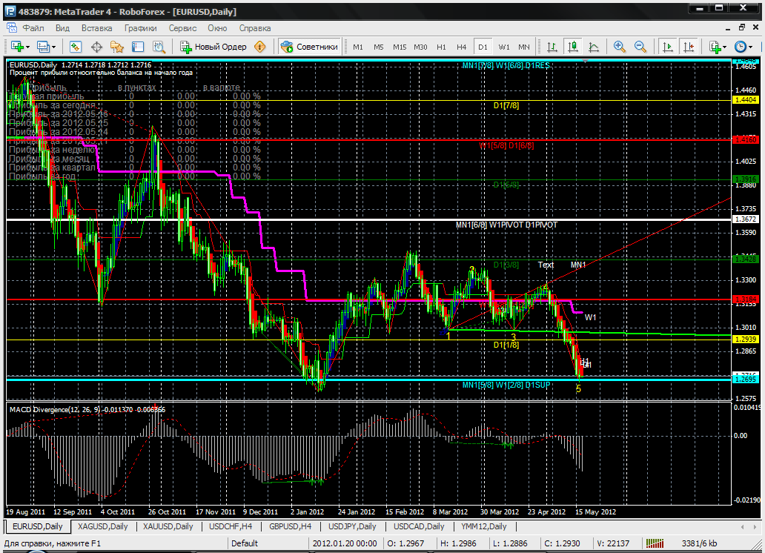The width and height of the screenshot is (765, 553).
Task: Zoom out on the chart
Action: (640, 47)
